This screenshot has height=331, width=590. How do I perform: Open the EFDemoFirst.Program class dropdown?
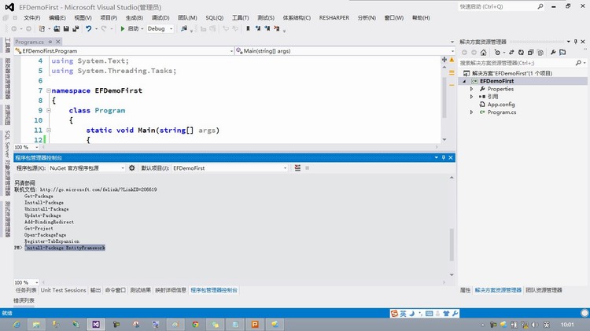231,51
